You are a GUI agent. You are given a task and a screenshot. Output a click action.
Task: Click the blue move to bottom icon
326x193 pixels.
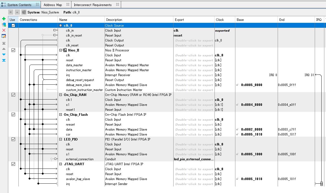[x=4, y=60]
